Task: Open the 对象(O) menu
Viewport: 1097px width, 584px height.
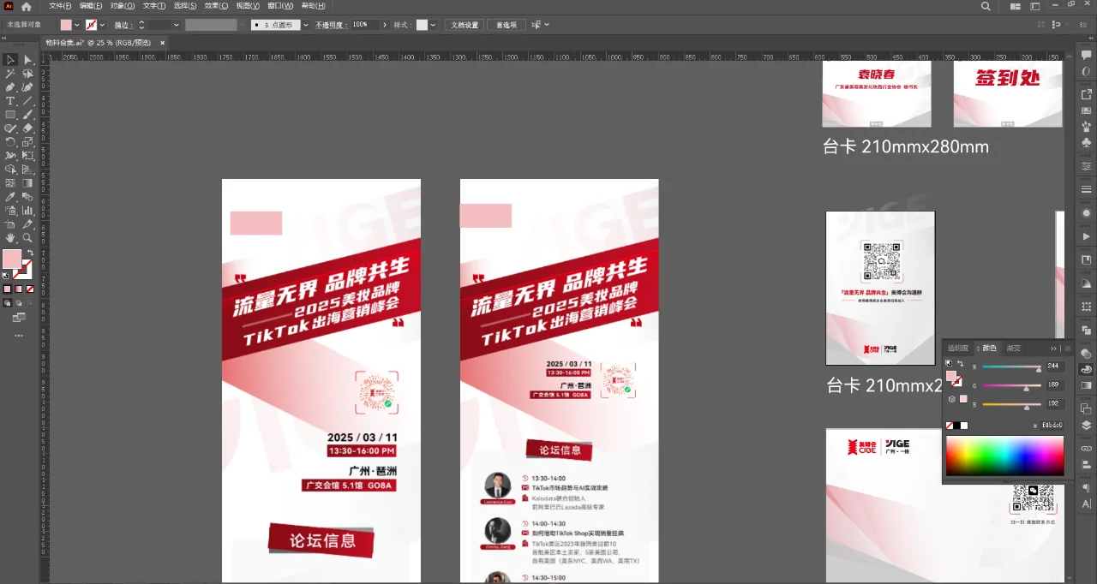Action: (123, 6)
